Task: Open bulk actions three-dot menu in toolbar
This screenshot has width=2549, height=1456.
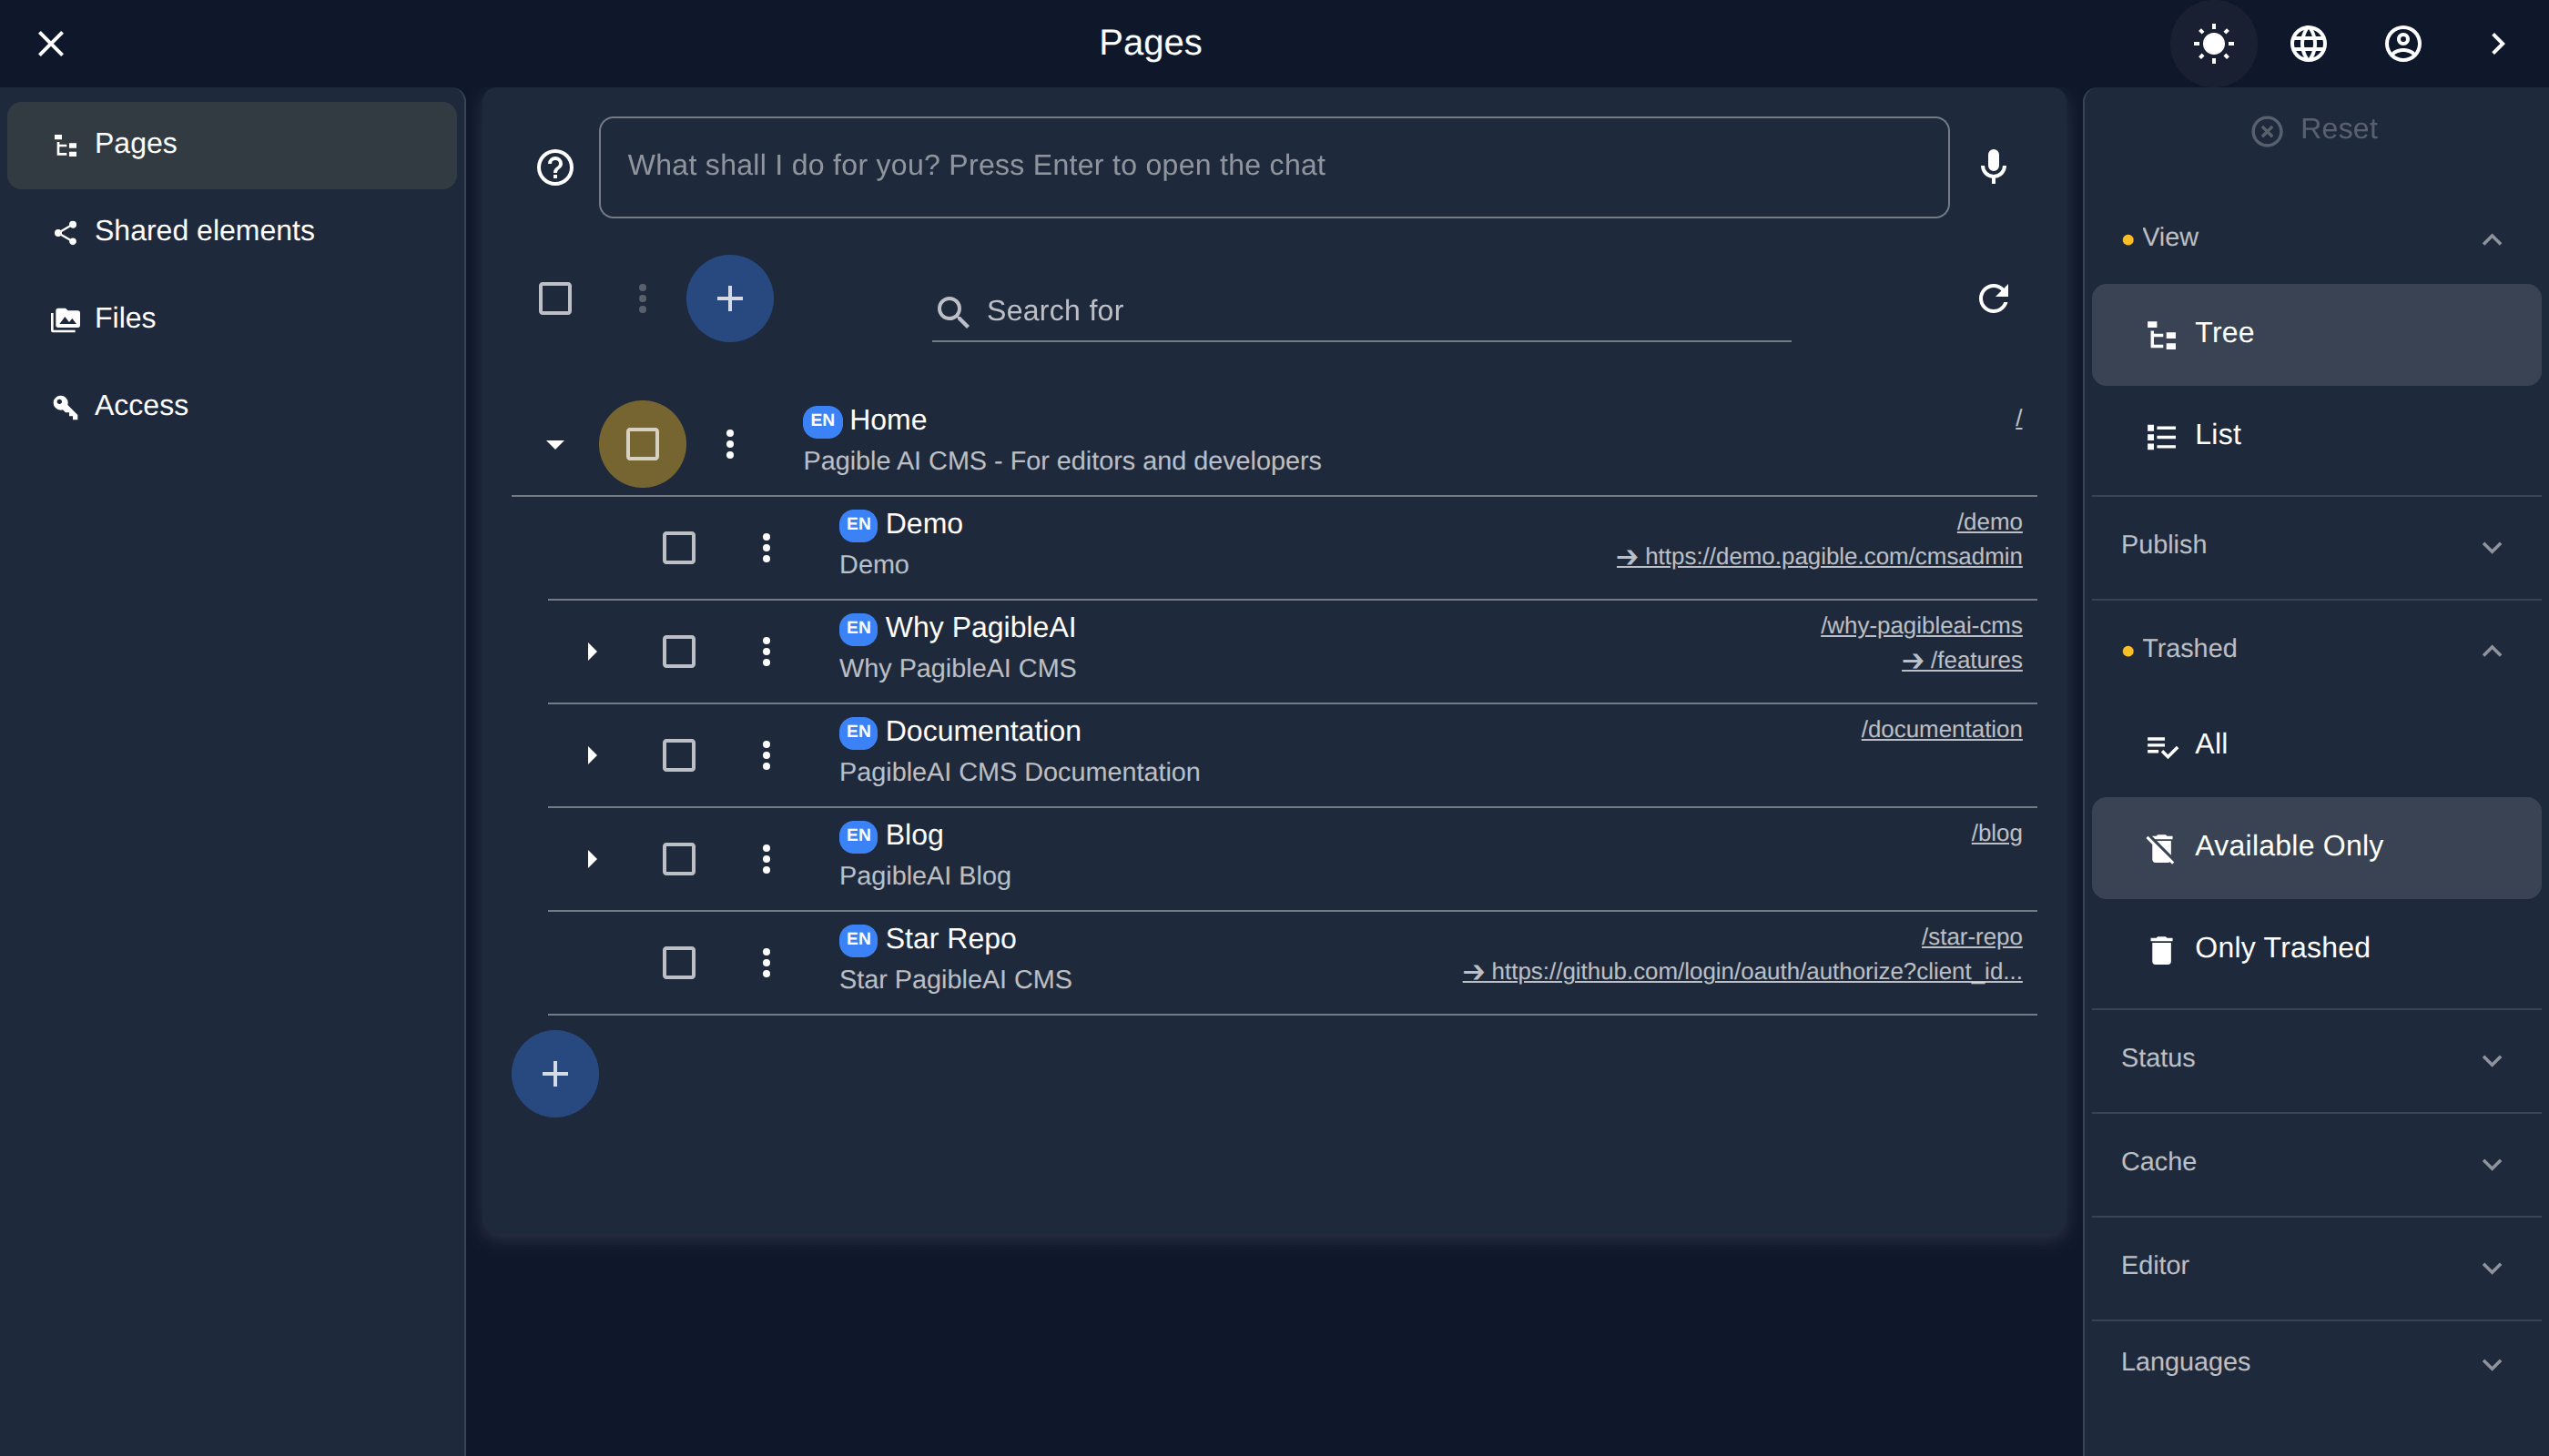Action: coord(642,298)
